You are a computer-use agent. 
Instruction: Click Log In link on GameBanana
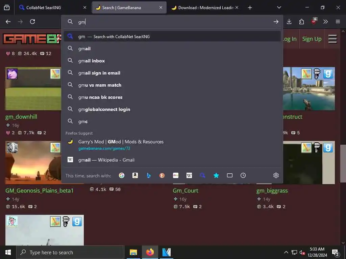point(290,39)
